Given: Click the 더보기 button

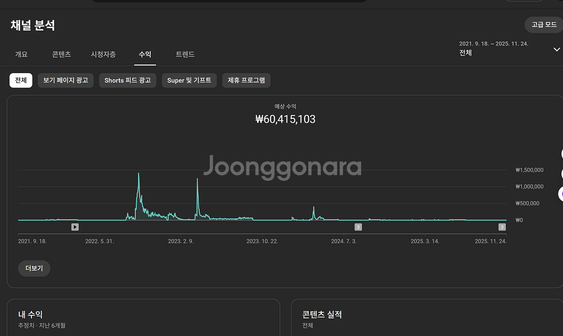Looking at the screenshot, I should tap(34, 268).
